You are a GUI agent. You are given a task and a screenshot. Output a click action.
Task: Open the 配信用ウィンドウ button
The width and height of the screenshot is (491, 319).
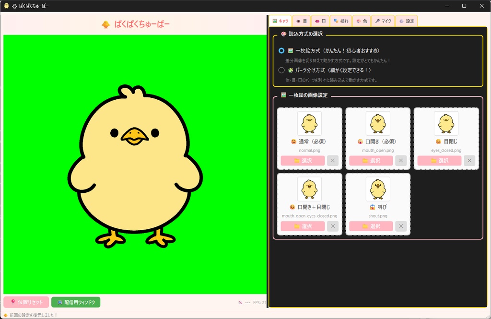[76, 302]
